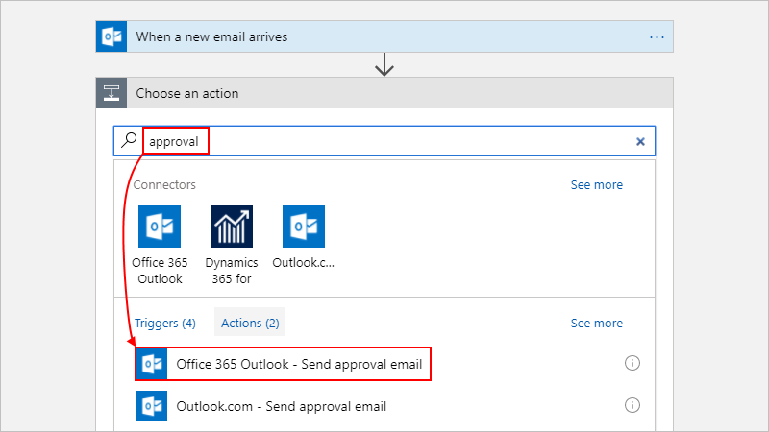Show info for Outlook.com approval action
769x432 pixels.
coord(633,405)
